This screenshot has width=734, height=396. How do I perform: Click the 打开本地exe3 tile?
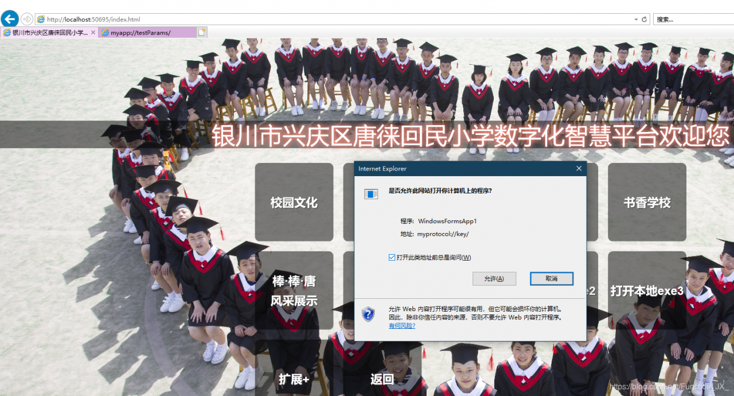click(647, 290)
